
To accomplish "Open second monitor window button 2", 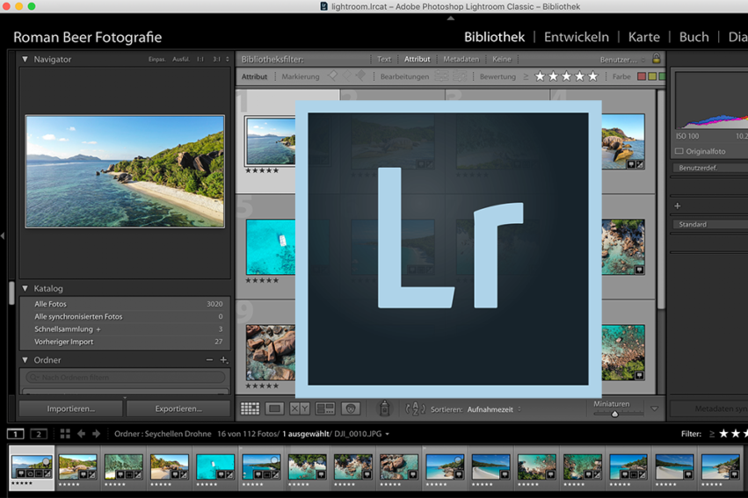I will click(x=39, y=434).
